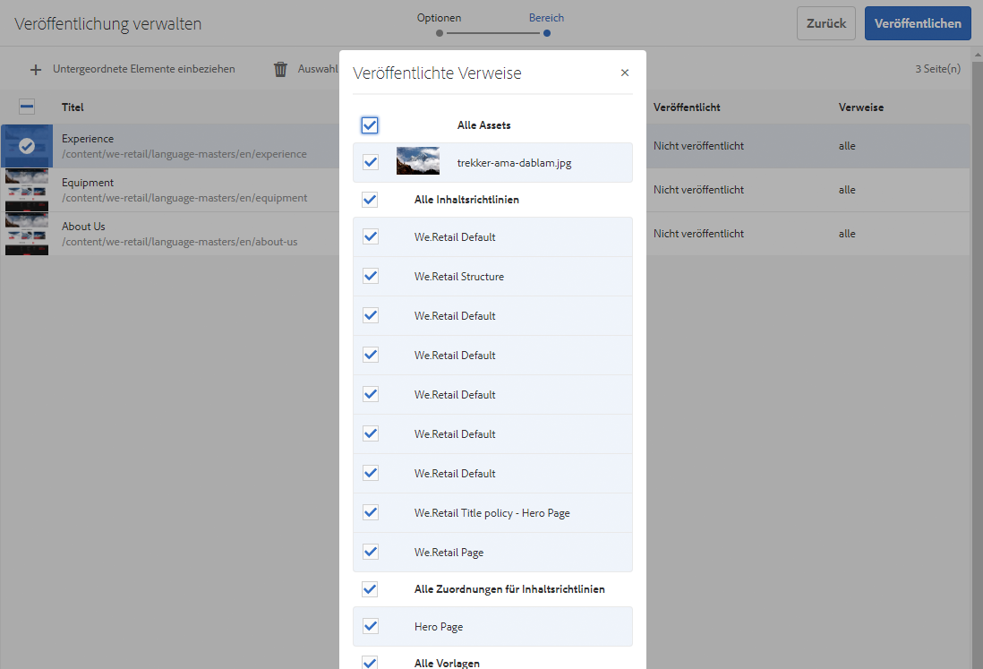Click the Zurück button
This screenshot has width=983, height=669.
825,24
